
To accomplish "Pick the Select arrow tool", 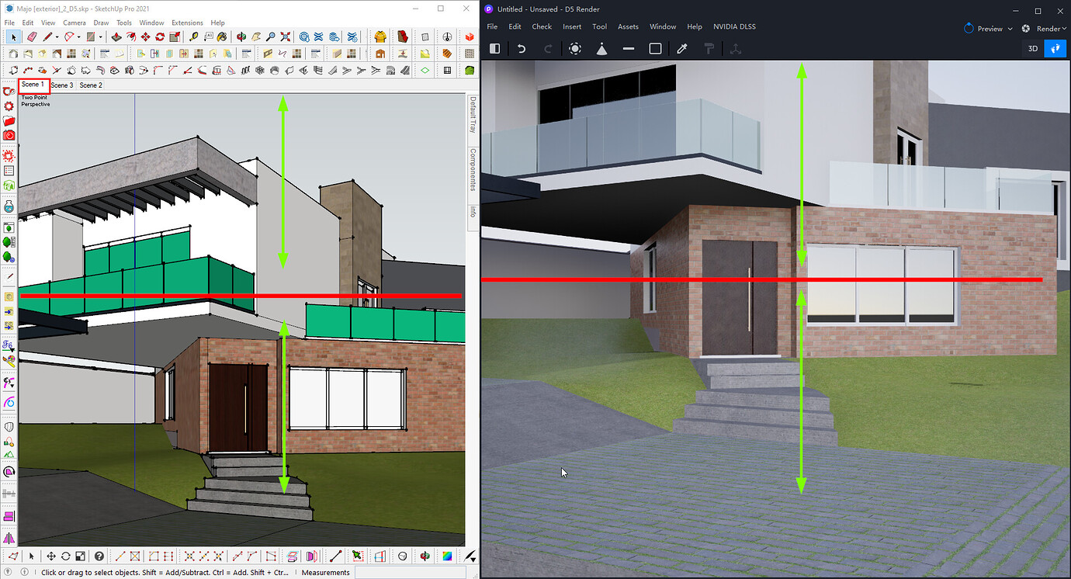I will [13, 36].
